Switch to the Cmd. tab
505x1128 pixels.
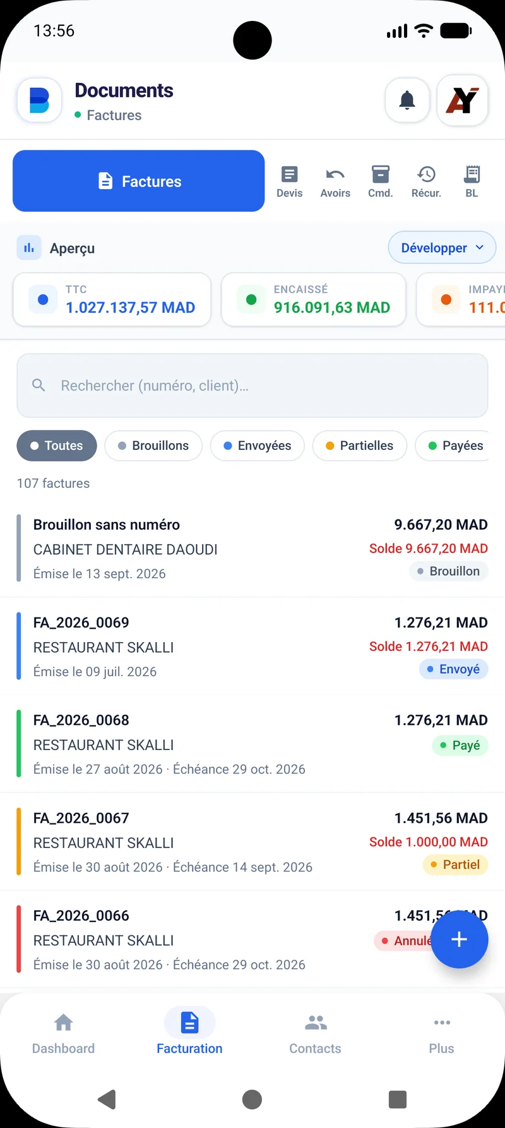click(381, 181)
